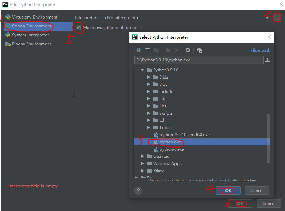This screenshot has width=285, height=211.
Task: Select the Quartus folder row
Action: [x=202, y=156]
